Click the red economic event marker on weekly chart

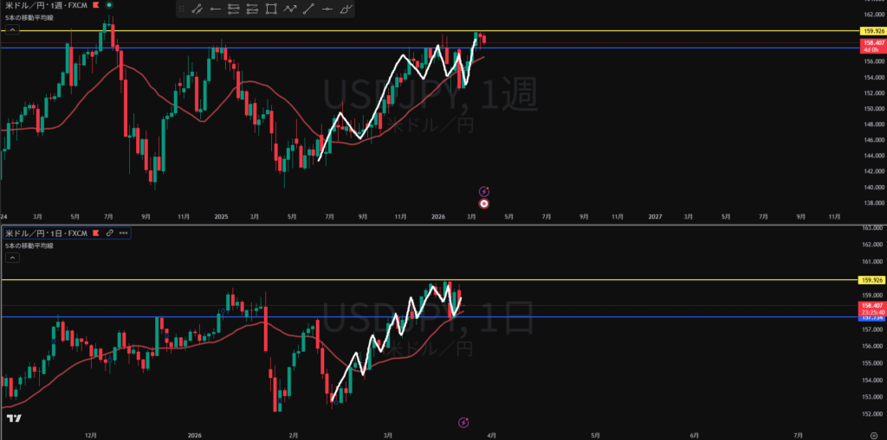coord(484,204)
